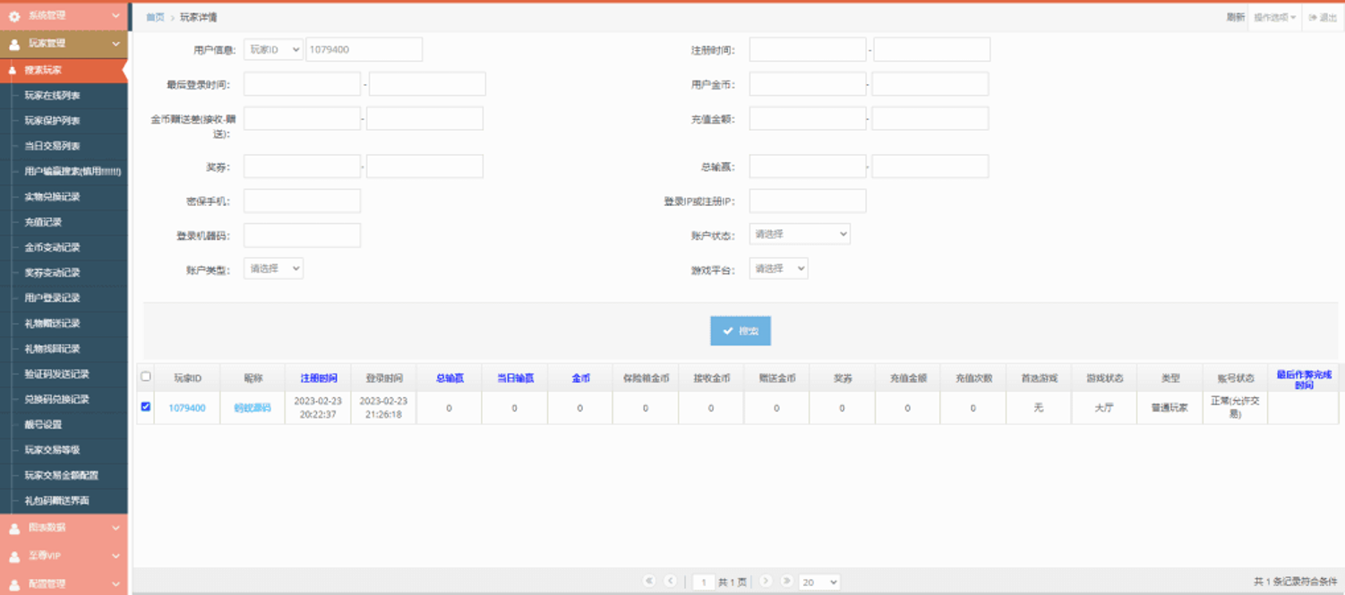Click the person icon beside 图表数据
The image size is (1345, 595).
14,528
